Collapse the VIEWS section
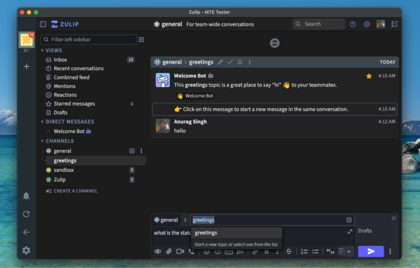The width and height of the screenshot is (420, 268). click(x=43, y=50)
